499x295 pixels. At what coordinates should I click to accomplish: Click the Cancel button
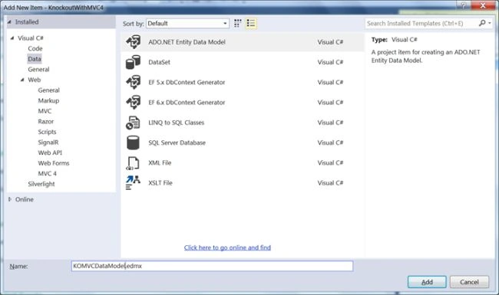coord(469,282)
